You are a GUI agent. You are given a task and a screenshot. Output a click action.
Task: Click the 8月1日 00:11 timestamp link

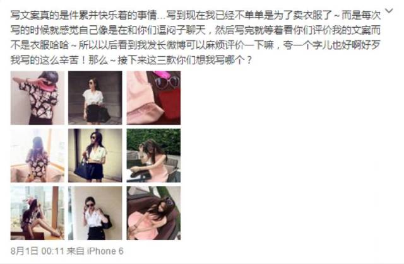pos(37,251)
